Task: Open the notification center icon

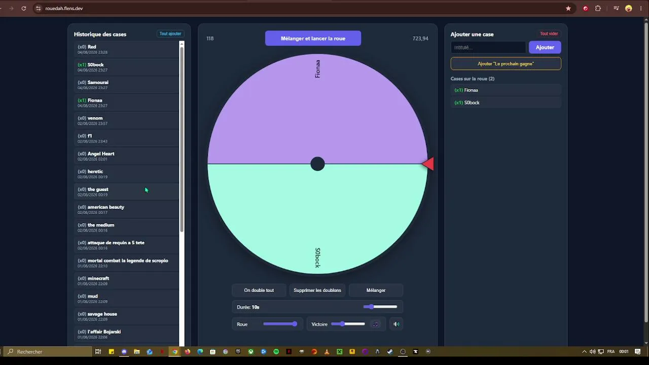Action: coord(638,352)
